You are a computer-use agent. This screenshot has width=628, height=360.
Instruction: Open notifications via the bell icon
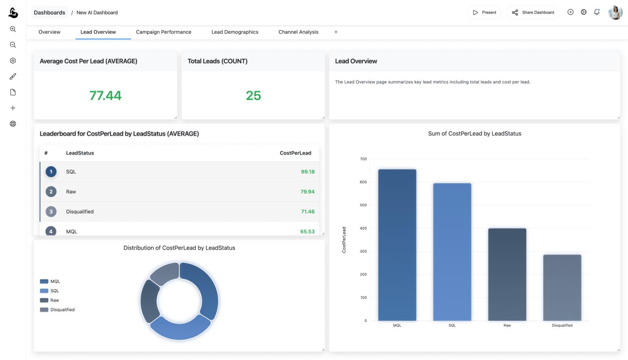click(597, 12)
